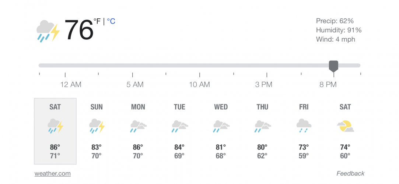The image size is (399, 184).
Task: Click Monday's rain cloud forecast icon
Action: 139,126
